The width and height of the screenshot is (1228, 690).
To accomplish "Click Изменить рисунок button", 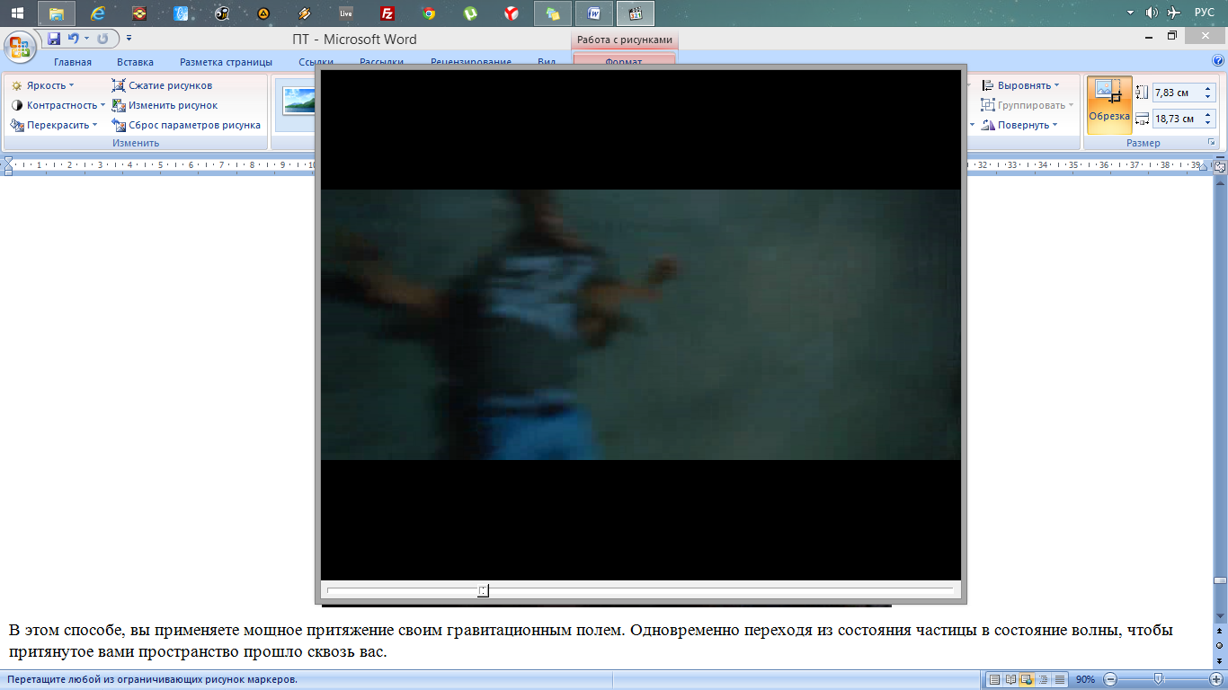I will (x=165, y=105).
